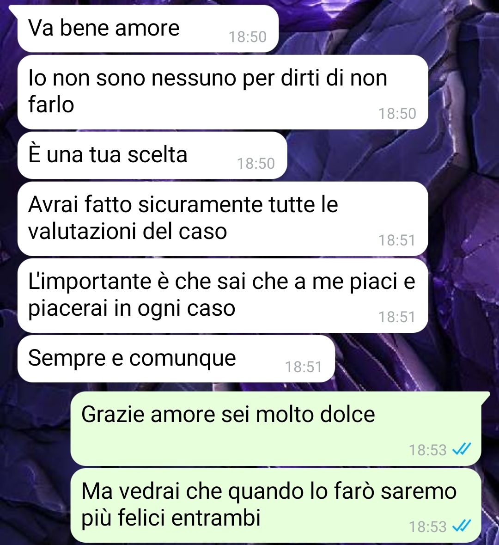Click 18:51 timestamp on "Sempre e comunque"
Screen dimensions: 499x545
click(304, 367)
